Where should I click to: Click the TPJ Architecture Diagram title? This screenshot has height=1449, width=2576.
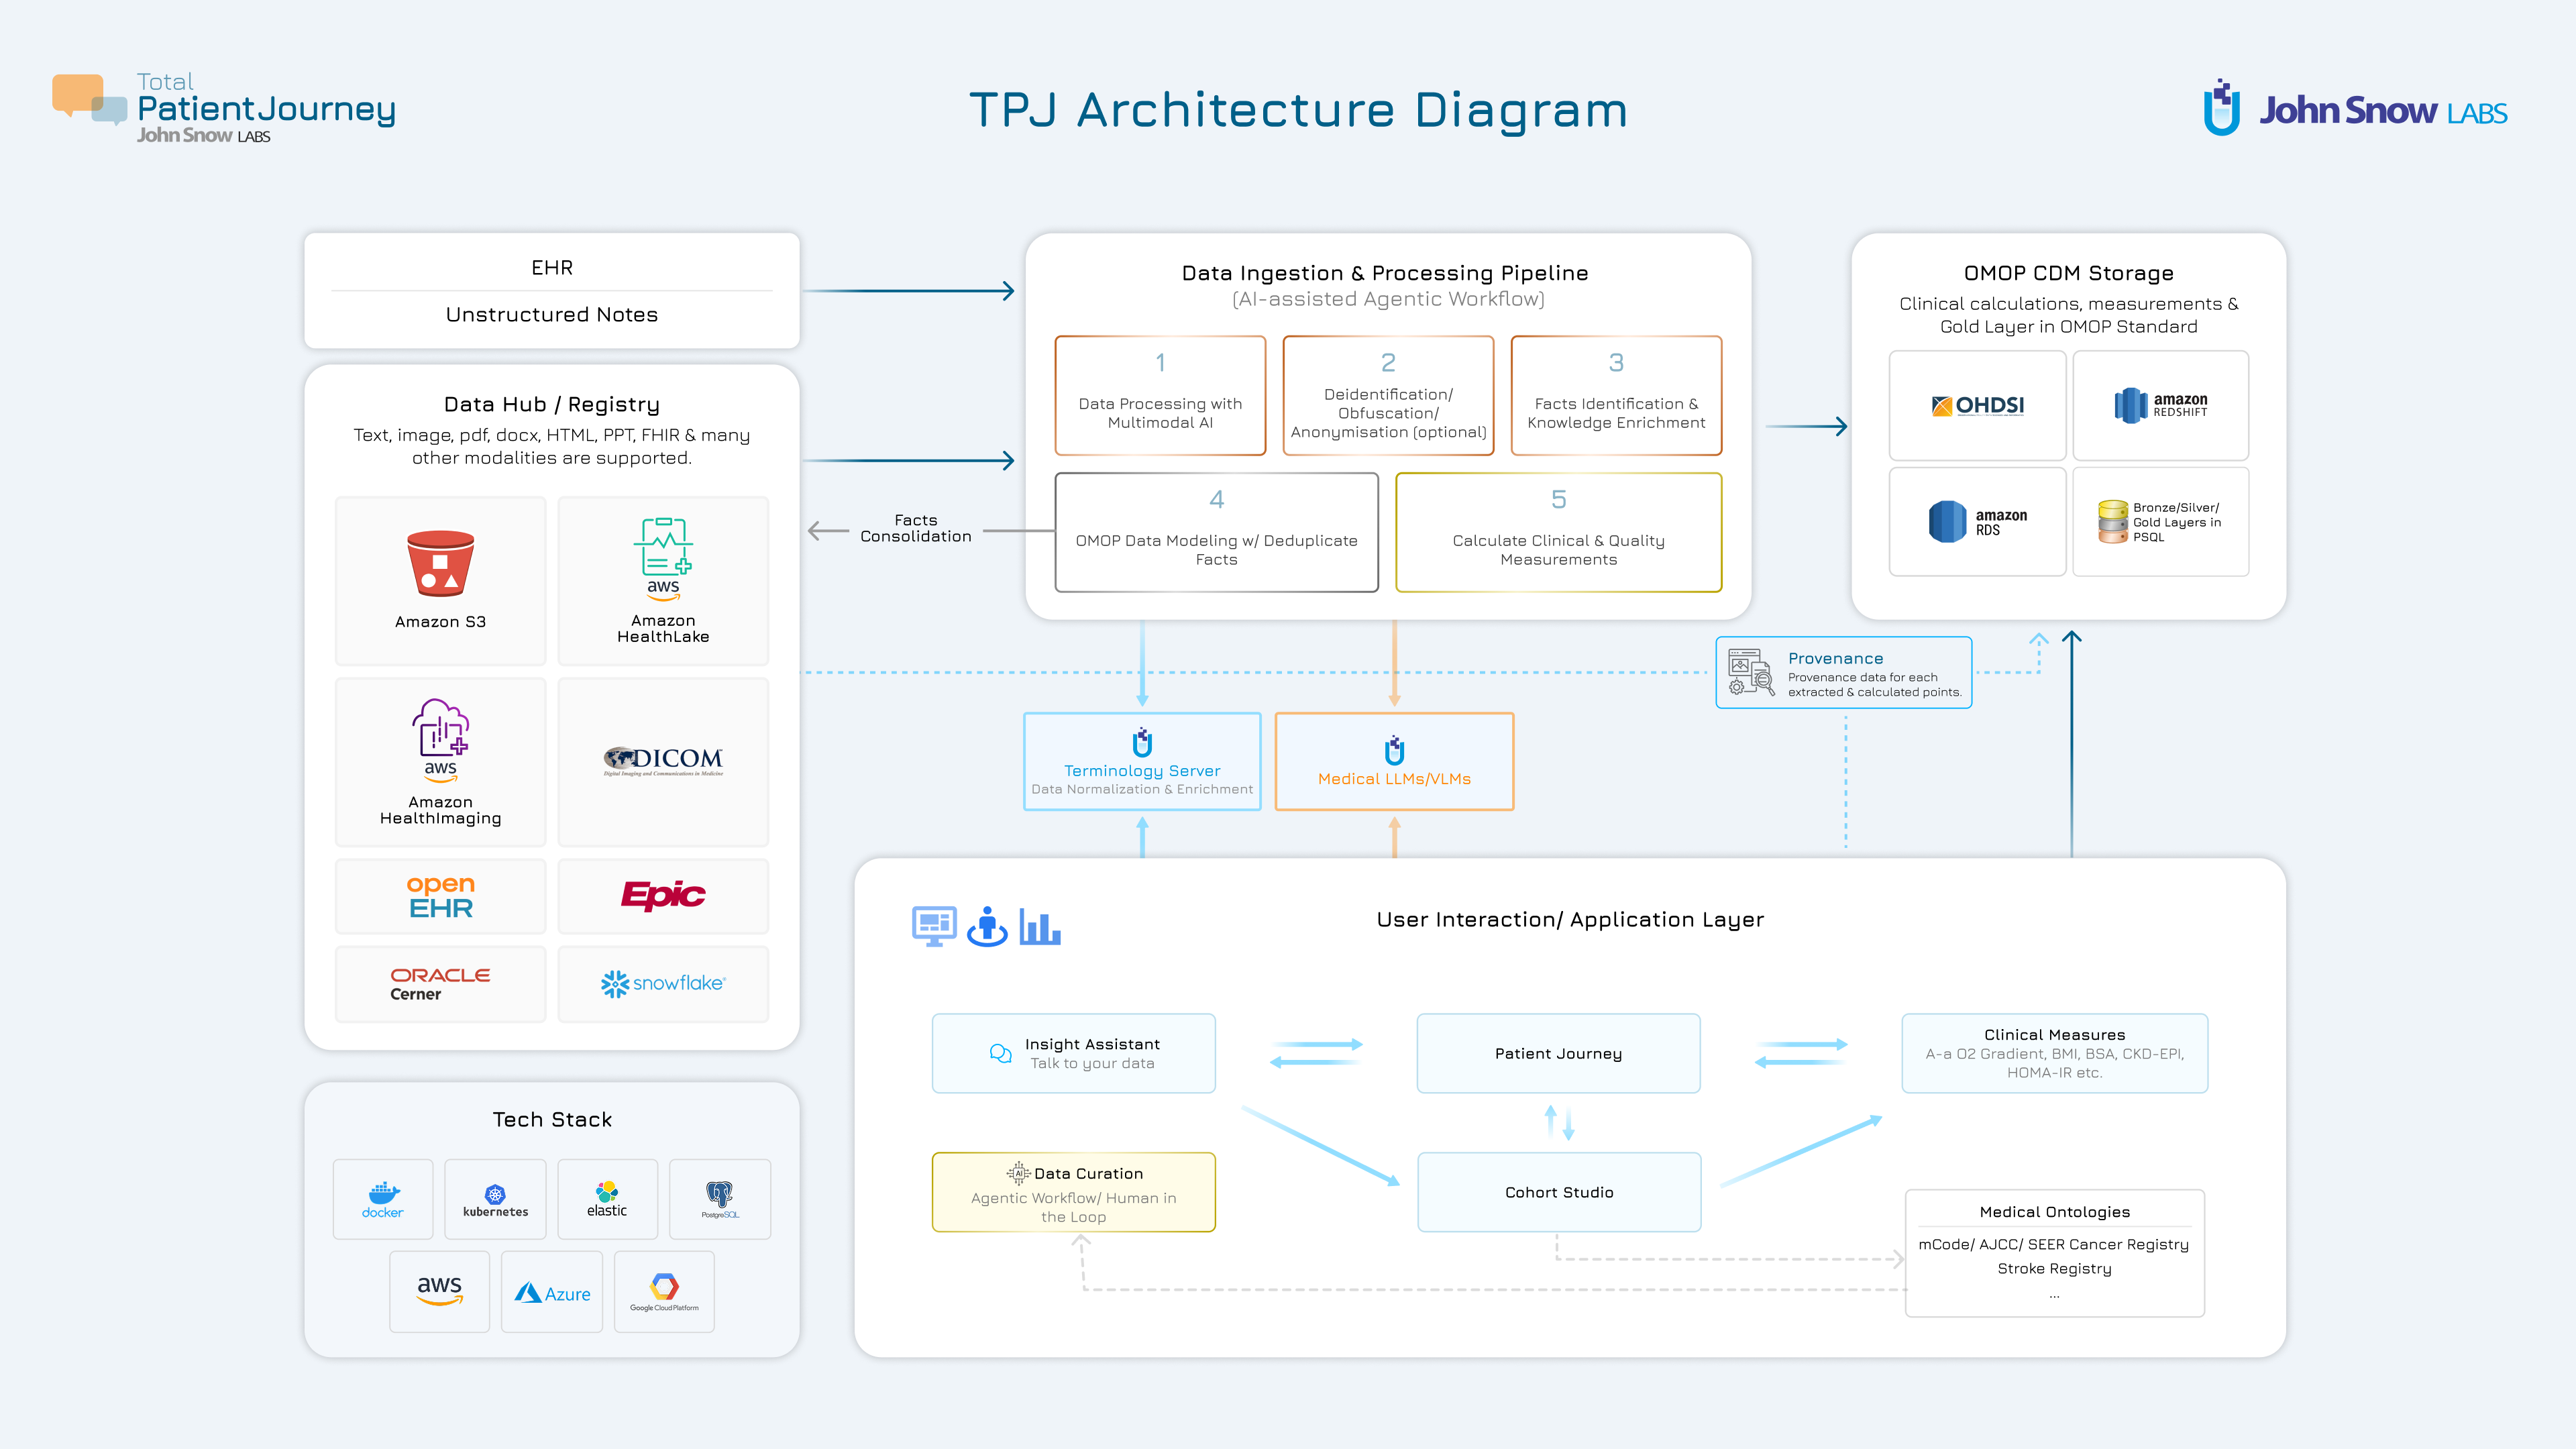click(1298, 109)
